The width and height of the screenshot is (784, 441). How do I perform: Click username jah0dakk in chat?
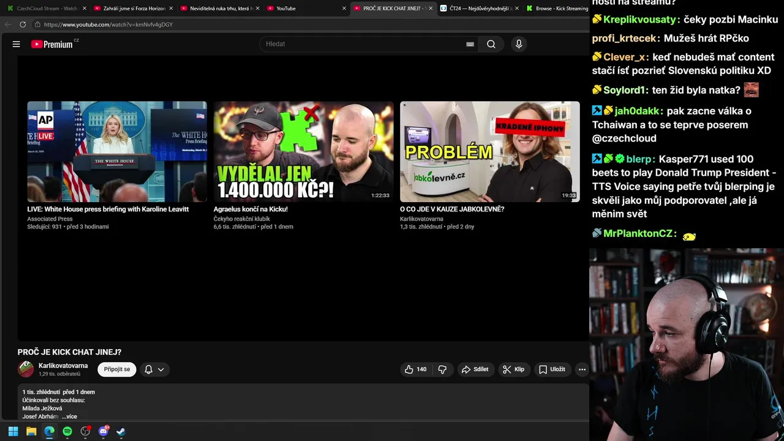[x=637, y=111]
